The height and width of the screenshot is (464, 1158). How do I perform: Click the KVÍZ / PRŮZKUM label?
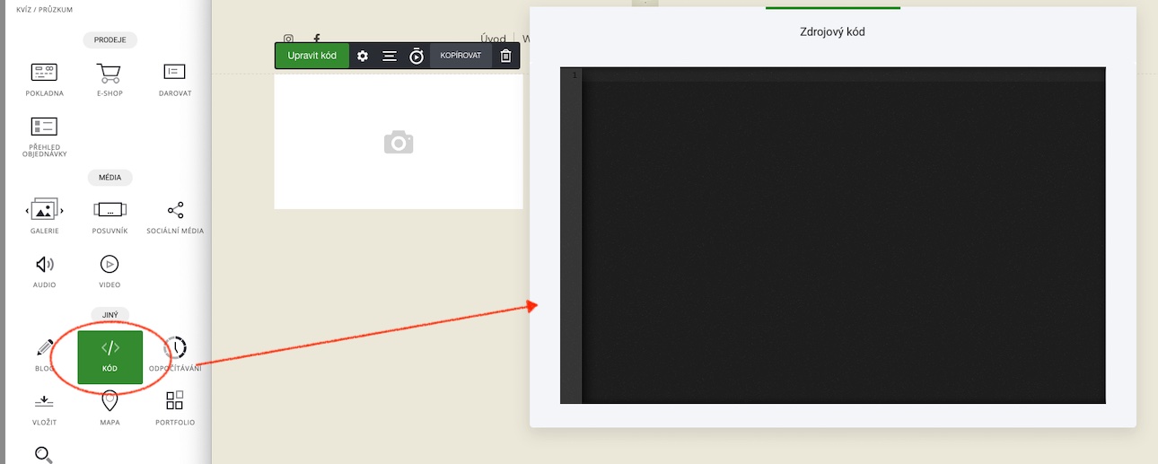(45, 9)
